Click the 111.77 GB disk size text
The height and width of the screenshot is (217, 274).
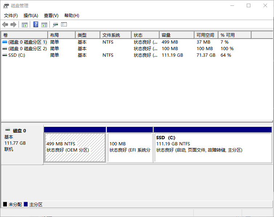point(15,143)
